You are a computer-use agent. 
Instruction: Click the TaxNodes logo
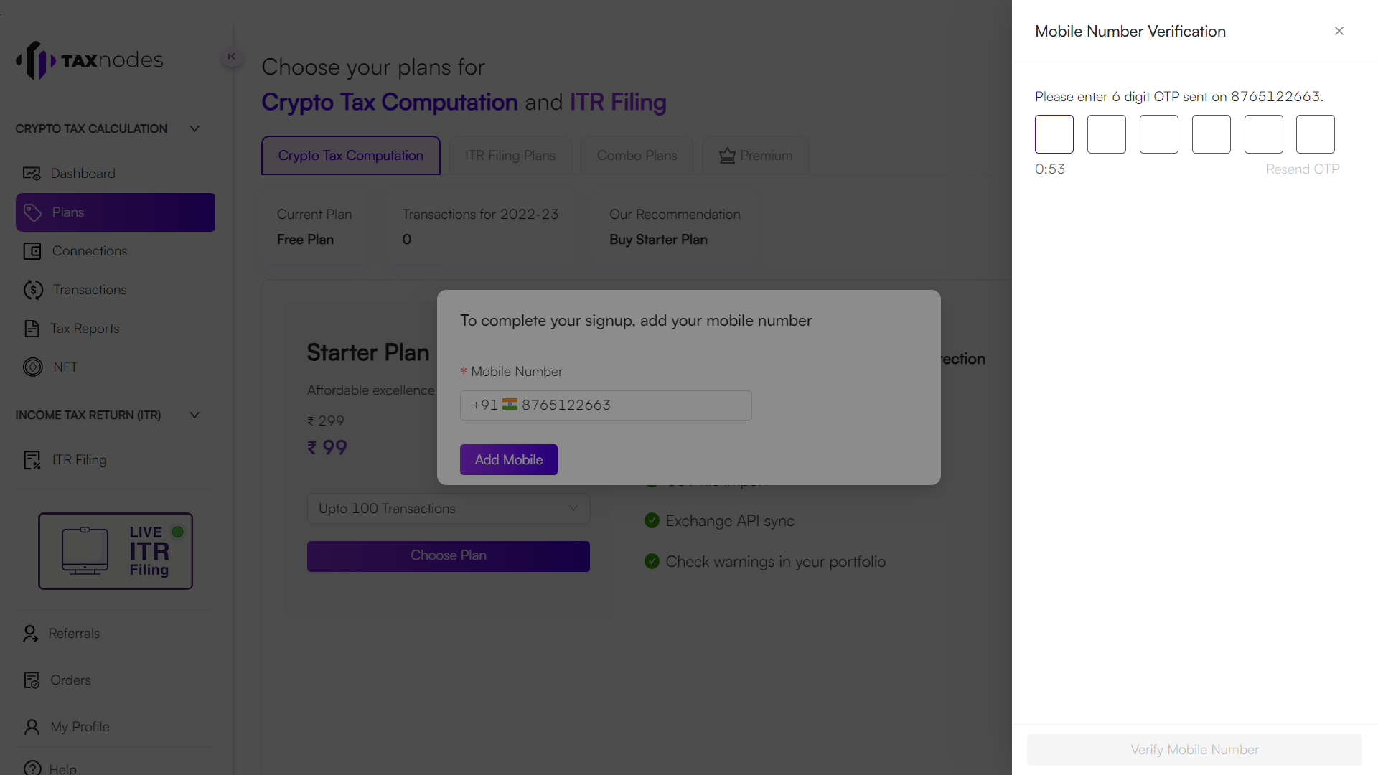[x=90, y=60]
